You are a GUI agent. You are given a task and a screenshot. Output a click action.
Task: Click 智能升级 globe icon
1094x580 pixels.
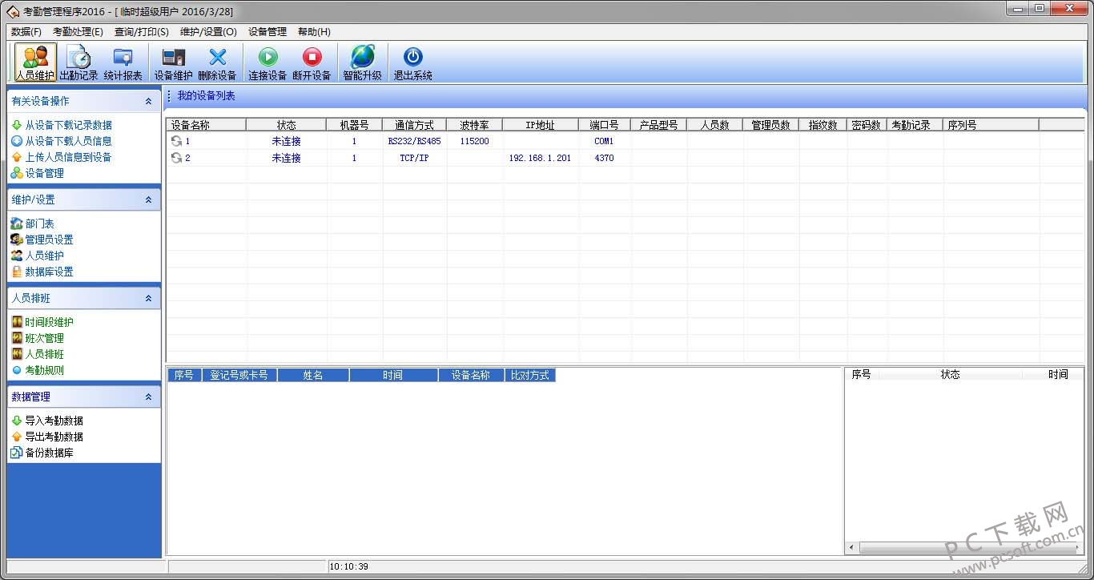click(362, 57)
